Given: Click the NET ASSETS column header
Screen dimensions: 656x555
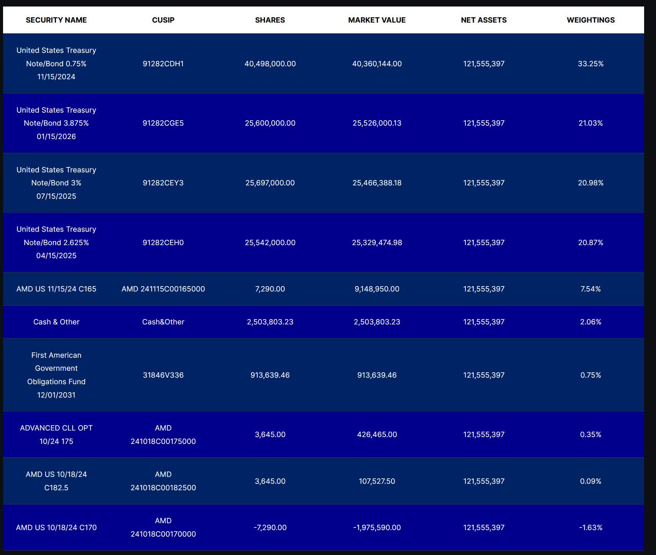Looking at the screenshot, I should tap(484, 20).
